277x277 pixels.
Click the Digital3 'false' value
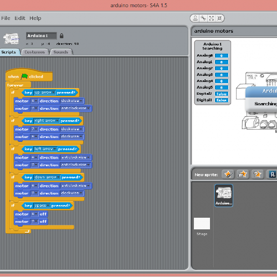point(222,100)
